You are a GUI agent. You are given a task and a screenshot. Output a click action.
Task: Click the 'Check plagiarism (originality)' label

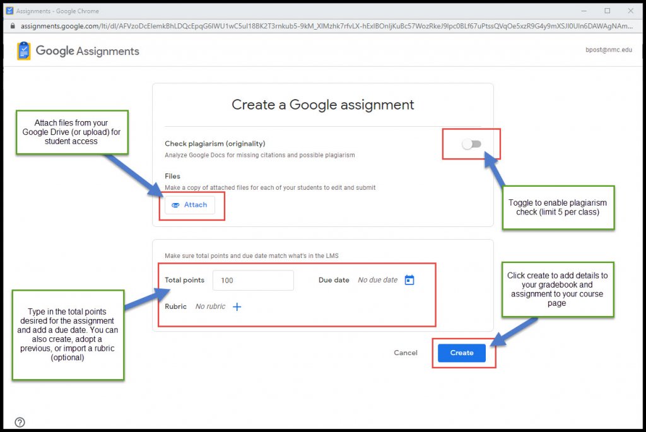click(x=214, y=144)
